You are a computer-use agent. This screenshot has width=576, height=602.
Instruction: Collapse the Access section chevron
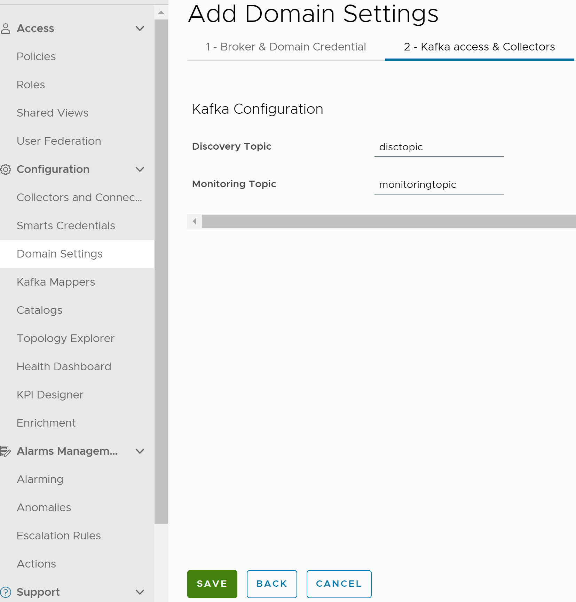click(x=140, y=29)
